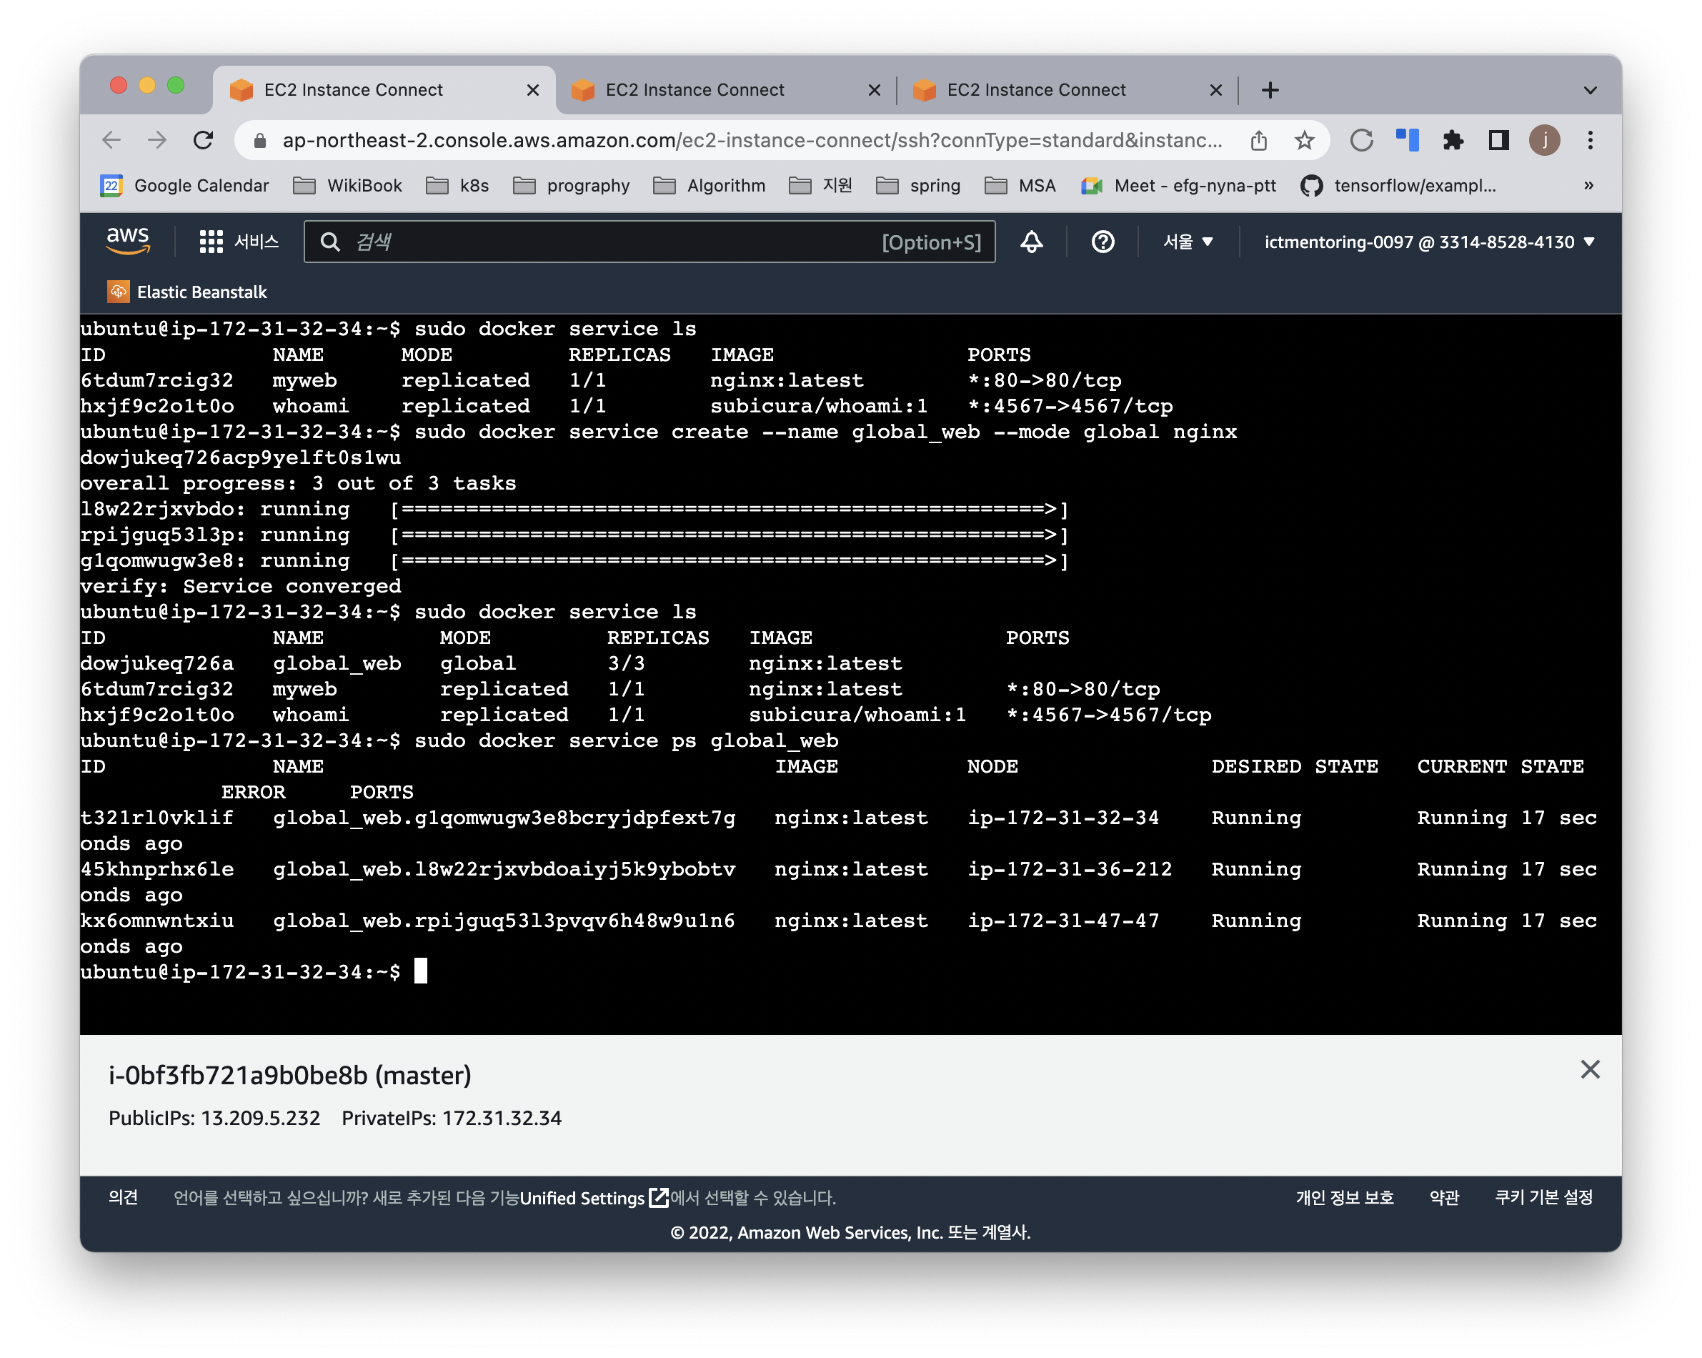The width and height of the screenshot is (1702, 1358).
Task: Reload the page with refresh button
Action: point(204,141)
